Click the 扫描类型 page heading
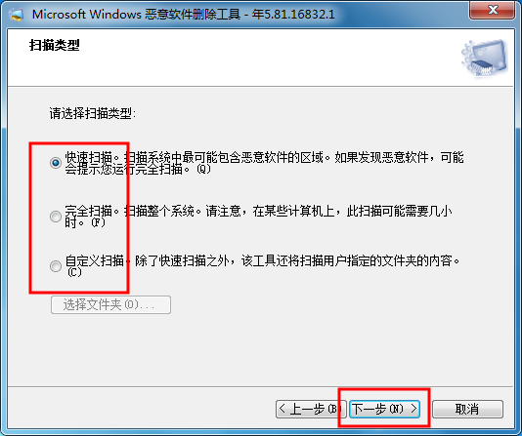522x436 pixels. (x=55, y=45)
